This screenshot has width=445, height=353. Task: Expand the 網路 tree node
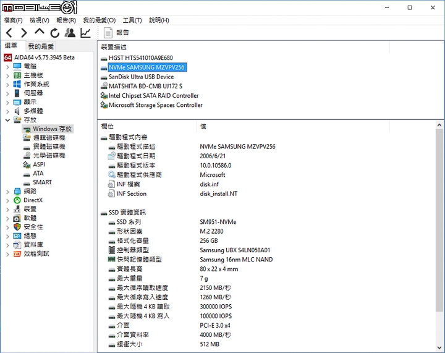tap(7, 192)
